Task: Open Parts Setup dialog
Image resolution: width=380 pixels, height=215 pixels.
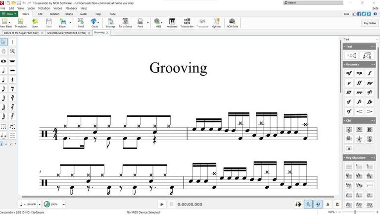Action: pos(125,23)
